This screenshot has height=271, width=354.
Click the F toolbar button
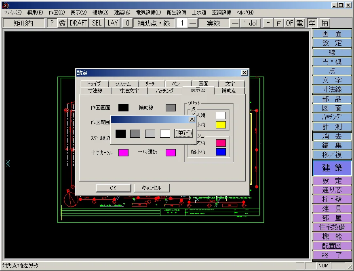[x=279, y=23]
